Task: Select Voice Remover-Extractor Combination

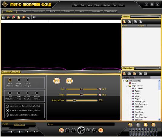Action: pyautogui.click(x=7, y=115)
